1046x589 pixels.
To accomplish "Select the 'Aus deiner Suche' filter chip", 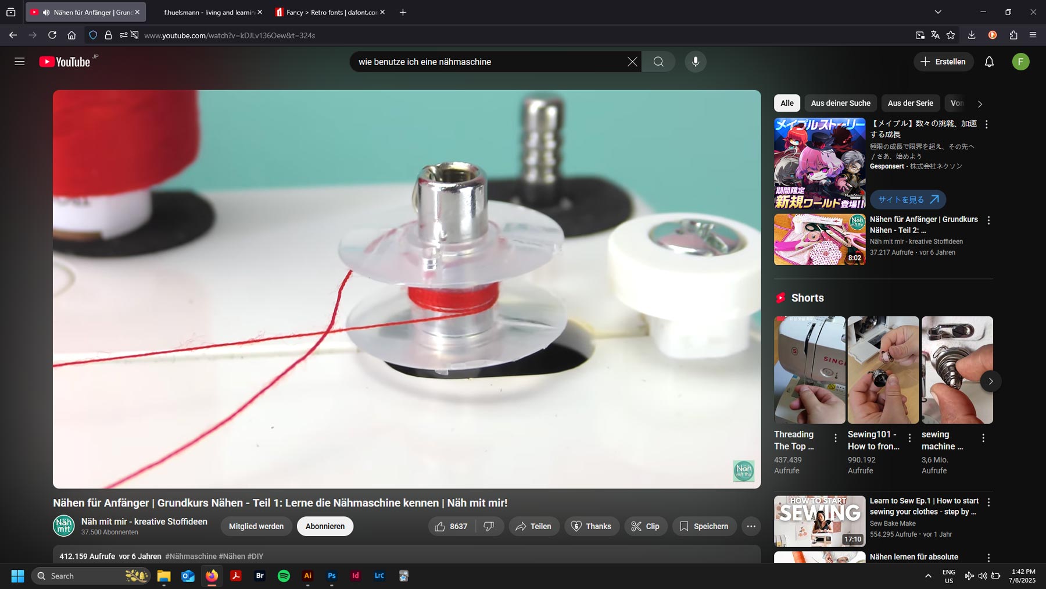I will coord(840,103).
